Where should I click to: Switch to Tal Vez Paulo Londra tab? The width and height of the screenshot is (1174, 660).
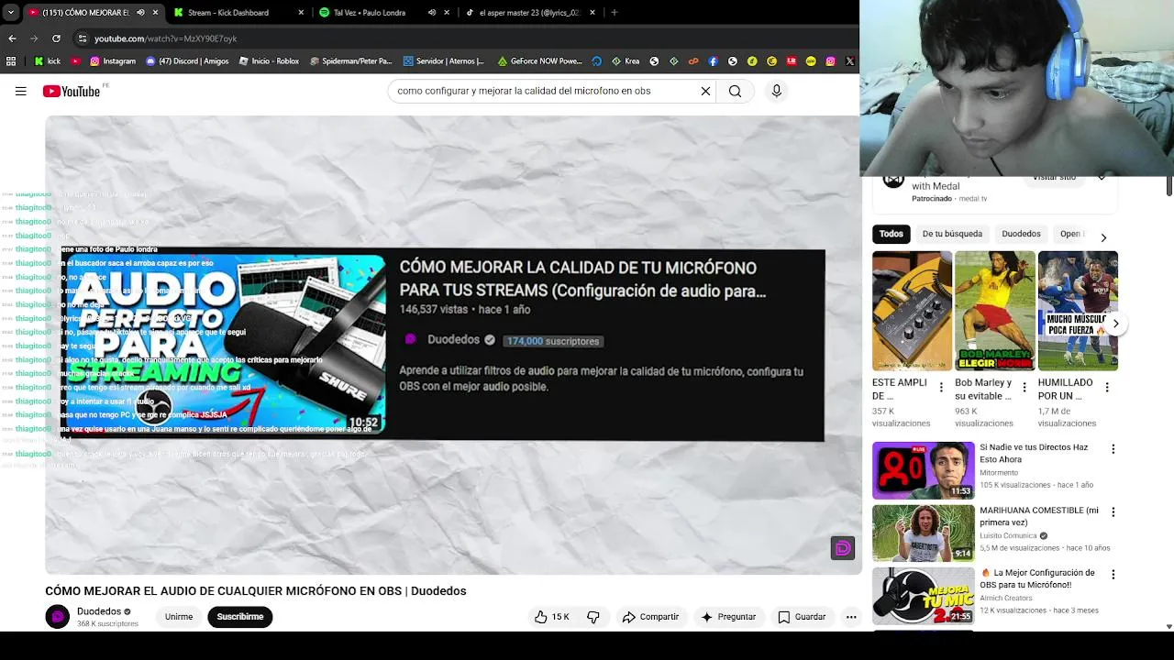[x=370, y=13]
